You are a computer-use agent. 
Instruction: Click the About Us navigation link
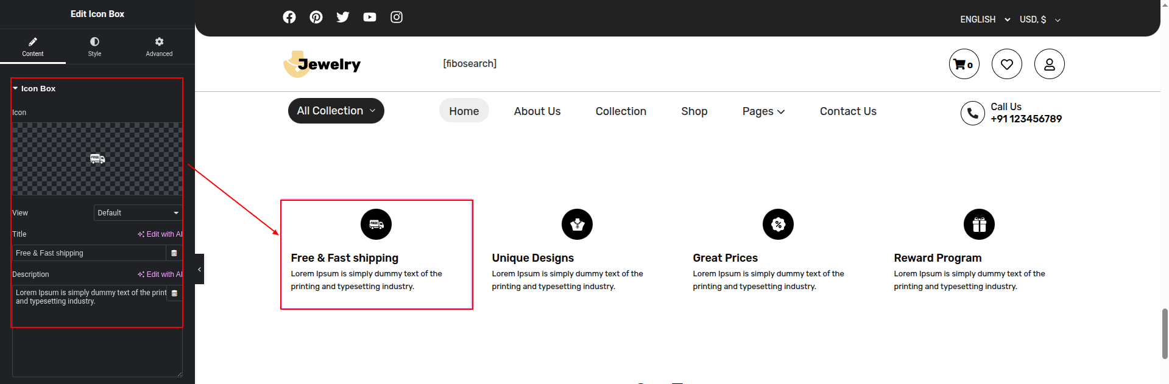pyautogui.click(x=537, y=111)
